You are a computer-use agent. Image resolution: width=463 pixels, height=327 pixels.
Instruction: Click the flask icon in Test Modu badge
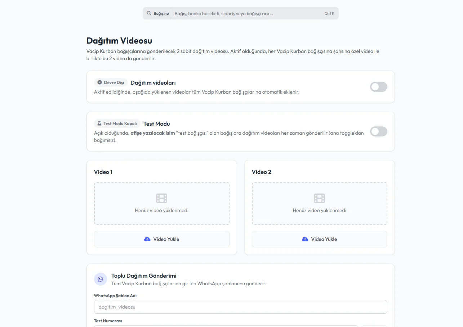[x=99, y=124]
